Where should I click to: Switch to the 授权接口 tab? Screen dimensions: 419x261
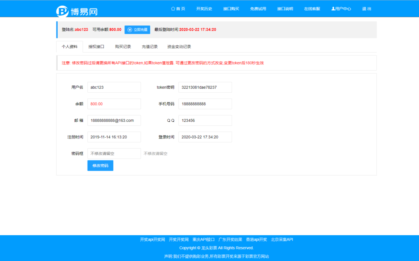[96, 47]
